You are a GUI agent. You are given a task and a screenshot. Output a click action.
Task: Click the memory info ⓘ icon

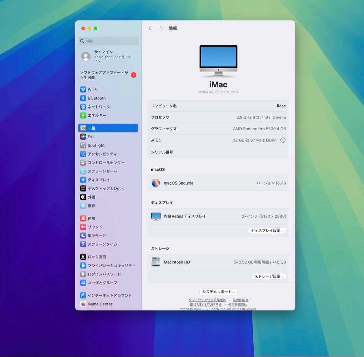[283, 140]
